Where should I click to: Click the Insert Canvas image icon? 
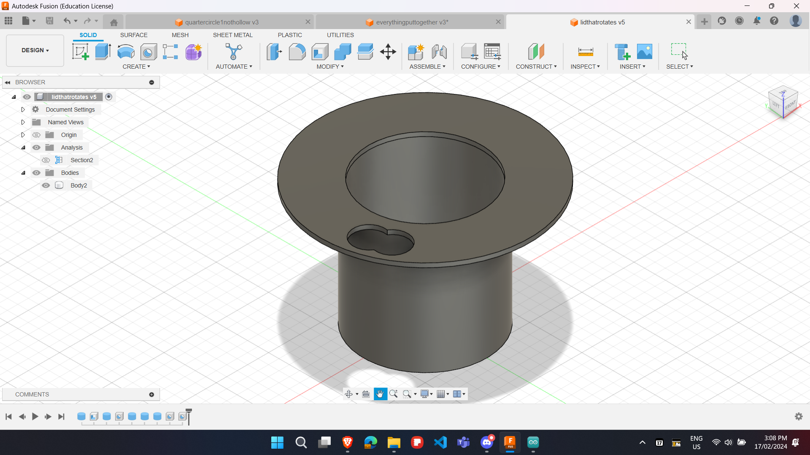(644, 52)
